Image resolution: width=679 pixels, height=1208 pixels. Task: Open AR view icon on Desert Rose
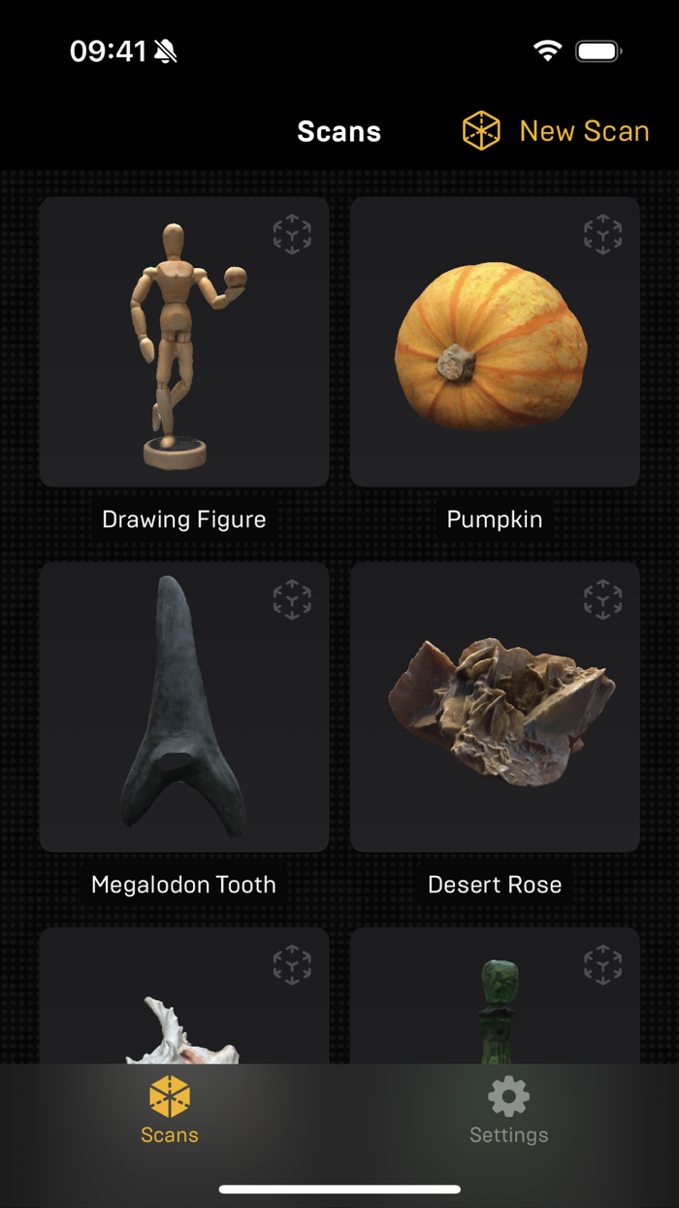coord(602,600)
